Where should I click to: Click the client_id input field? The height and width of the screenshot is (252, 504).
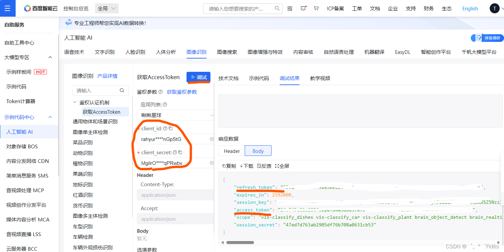coord(175,139)
